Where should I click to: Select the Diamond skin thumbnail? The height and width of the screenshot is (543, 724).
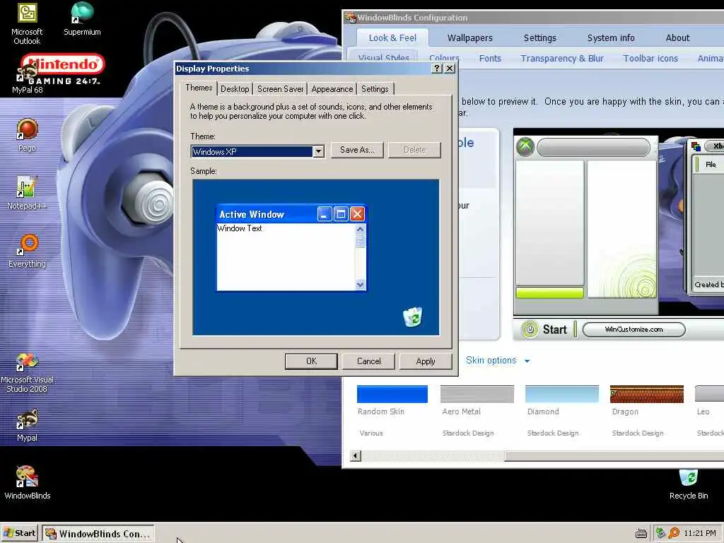(562, 394)
